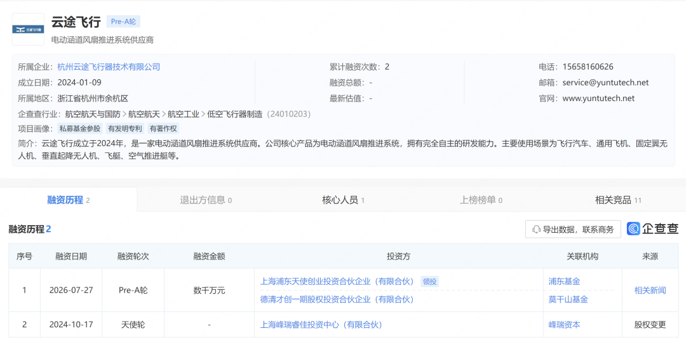Open 德清才创一期股权投资合伙企业 investor link
This screenshot has height=340, width=686.
coord(337,299)
